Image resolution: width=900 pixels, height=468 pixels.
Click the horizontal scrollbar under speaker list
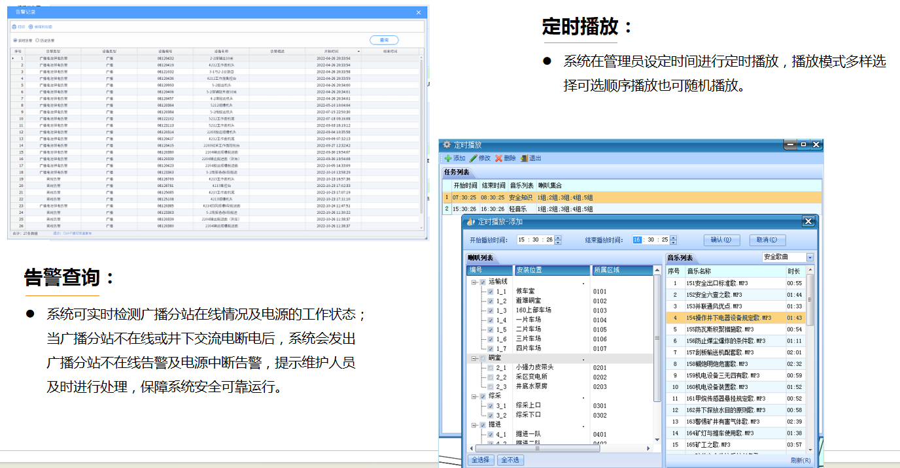562,448
